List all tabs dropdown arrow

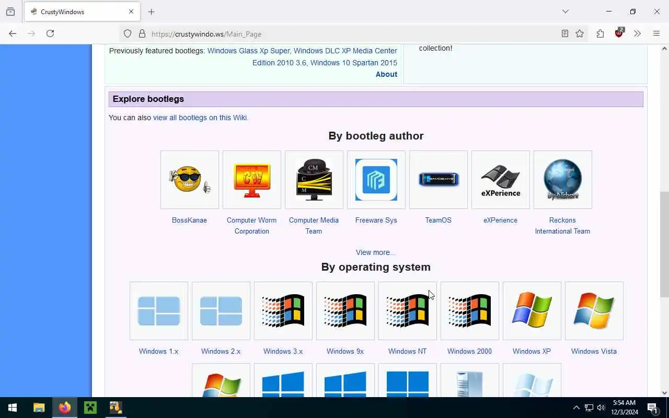click(565, 11)
